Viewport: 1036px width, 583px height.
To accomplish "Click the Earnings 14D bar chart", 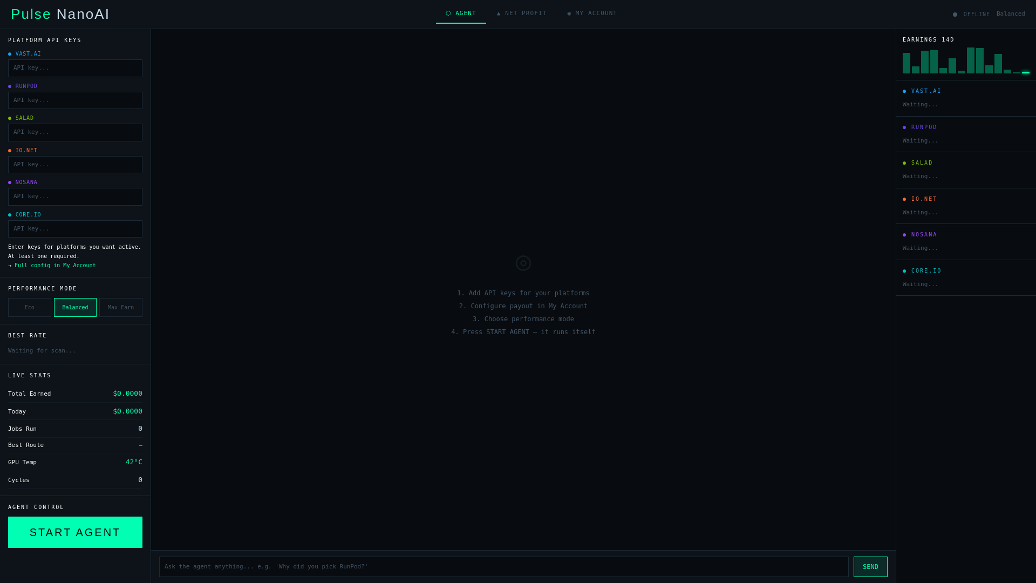I will pos(966,60).
